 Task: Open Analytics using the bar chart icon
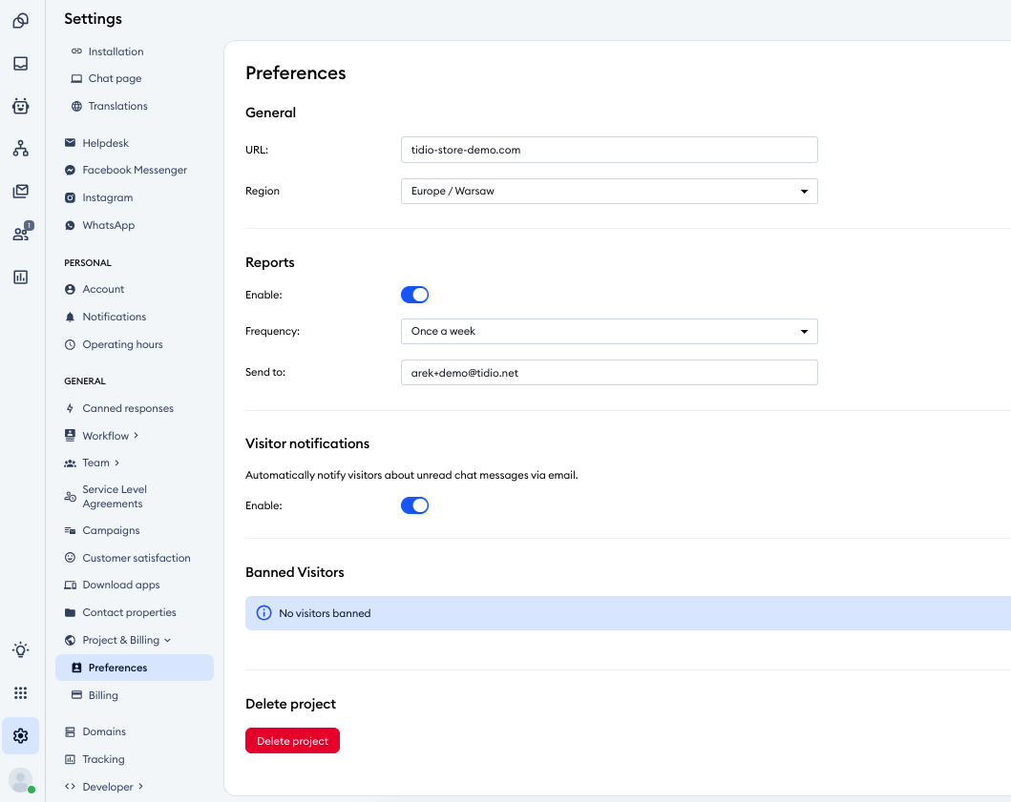point(20,277)
